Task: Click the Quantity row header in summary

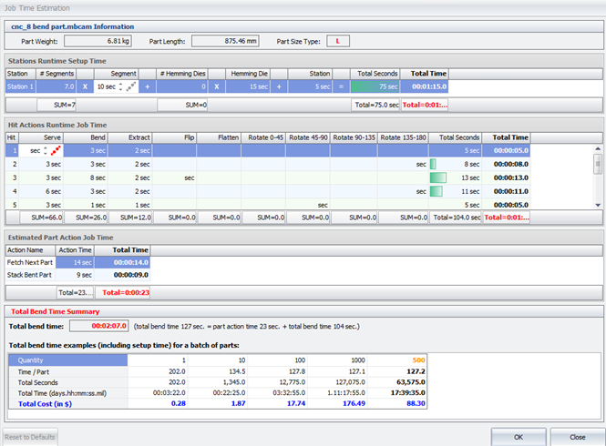Action: (67, 360)
